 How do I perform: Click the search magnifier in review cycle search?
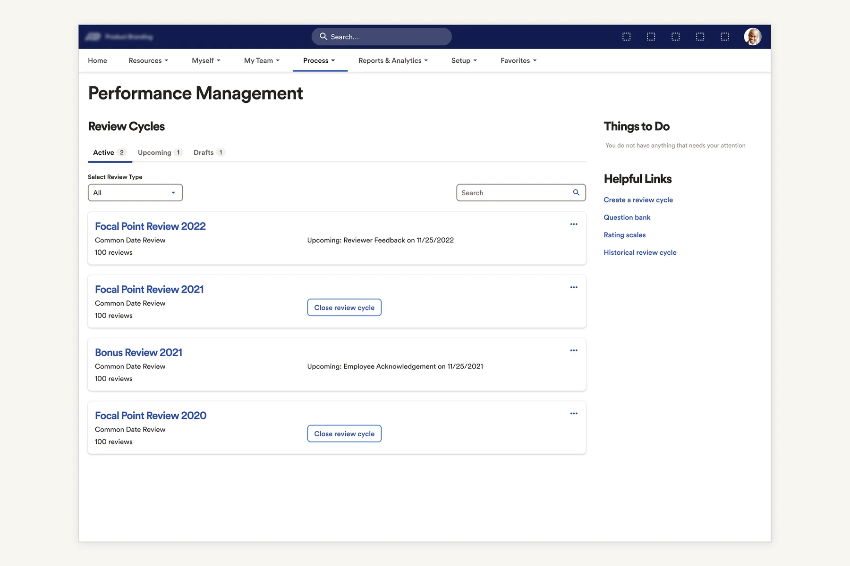(x=576, y=192)
